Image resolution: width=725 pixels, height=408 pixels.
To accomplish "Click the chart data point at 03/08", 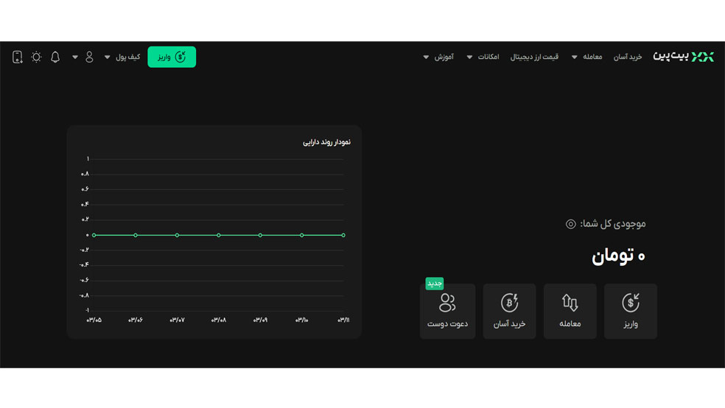I will 219,235.
